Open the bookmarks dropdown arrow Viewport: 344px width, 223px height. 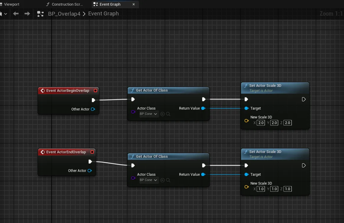click(x=6, y=14)
